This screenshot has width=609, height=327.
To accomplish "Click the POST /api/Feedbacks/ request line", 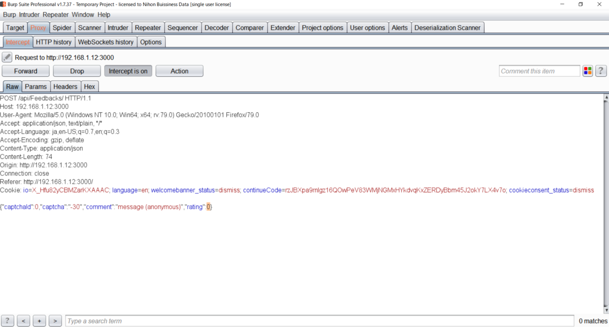I will (46, 98).
